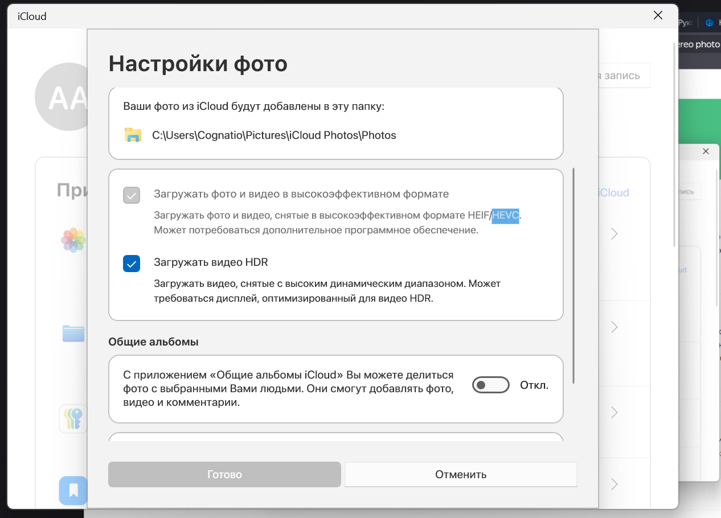Click the iCloud link in background panel
This screenshot has height=518, width=721.
pyautogui.click(x=614, y=192)
